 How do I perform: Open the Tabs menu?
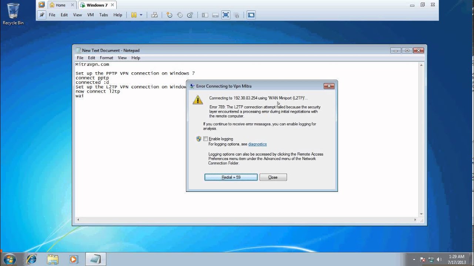103,15
